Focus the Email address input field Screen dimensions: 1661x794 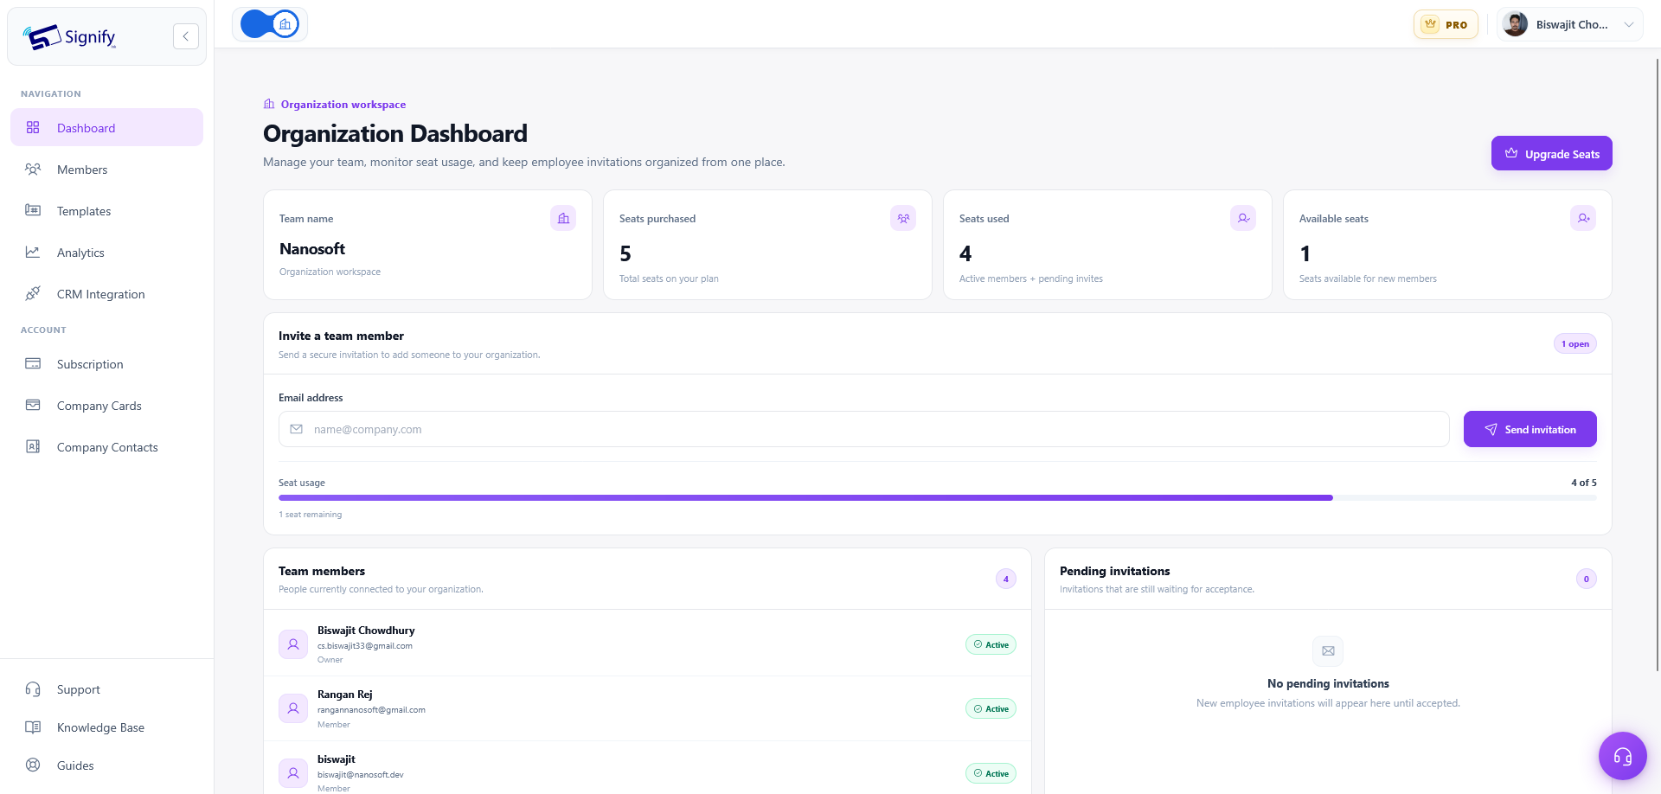[863, 429]
